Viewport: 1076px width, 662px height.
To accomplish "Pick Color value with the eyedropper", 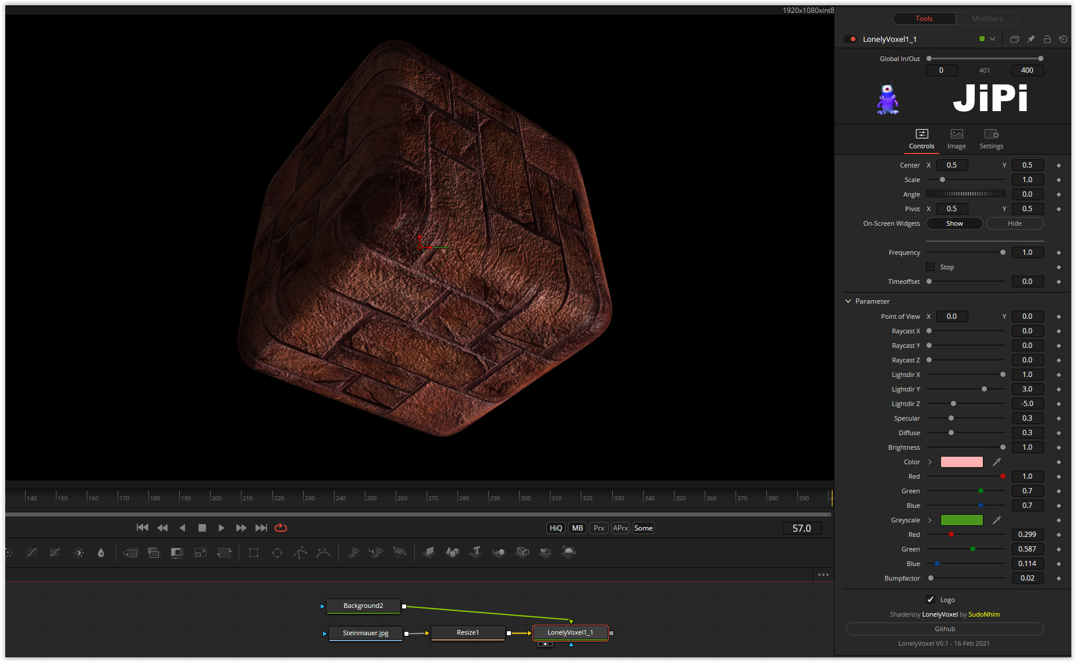I will pyautogui.click(x=997, y=462).
